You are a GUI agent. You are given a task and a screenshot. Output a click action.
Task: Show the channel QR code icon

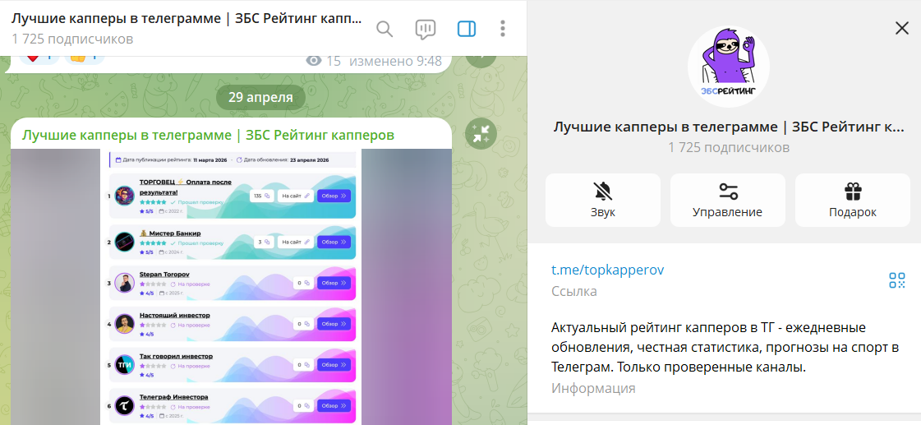[x=897, y=280]
